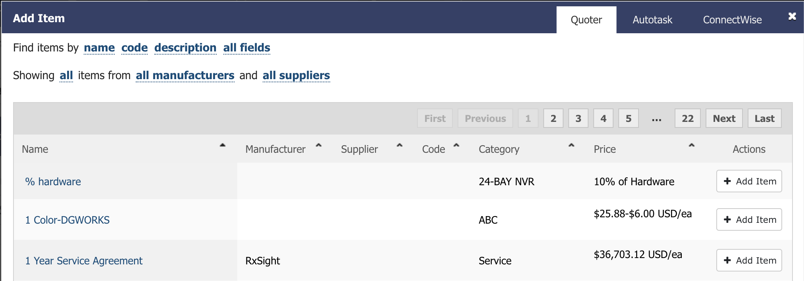Sort by Category column arrow
The width and height of the screenshot is (804, 281).
571,145
